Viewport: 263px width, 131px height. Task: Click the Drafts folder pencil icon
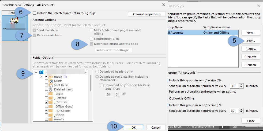(x=51, y=81)
